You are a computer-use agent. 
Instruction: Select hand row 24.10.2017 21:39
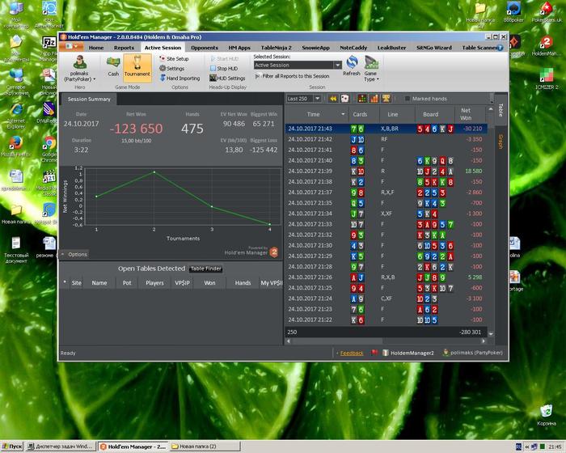[386, 171]
